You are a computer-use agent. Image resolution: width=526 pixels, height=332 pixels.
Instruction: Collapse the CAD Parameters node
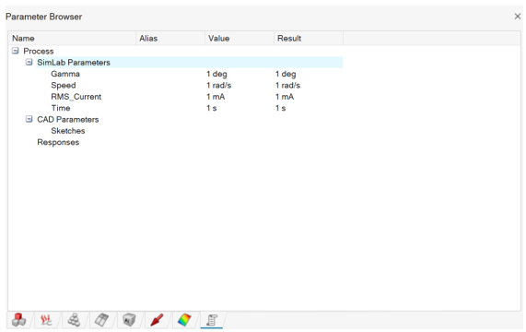[x=29, y=119]
